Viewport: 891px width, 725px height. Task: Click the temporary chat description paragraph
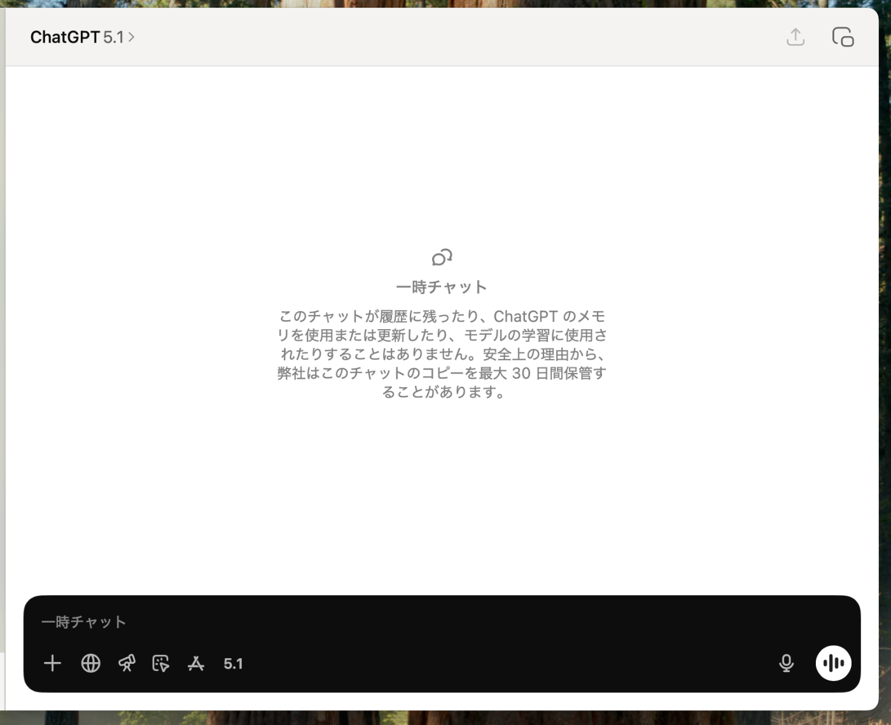point(442,355)
